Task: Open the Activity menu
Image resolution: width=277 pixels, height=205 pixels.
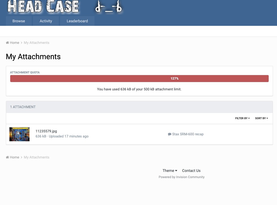Action: pyautogui.click(x=46, y=21)
